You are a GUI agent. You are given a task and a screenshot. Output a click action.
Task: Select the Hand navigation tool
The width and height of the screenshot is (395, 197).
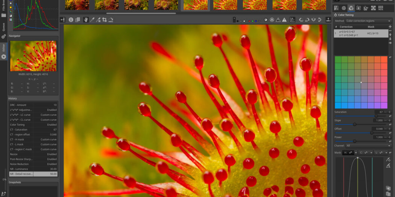pos(86,20)
